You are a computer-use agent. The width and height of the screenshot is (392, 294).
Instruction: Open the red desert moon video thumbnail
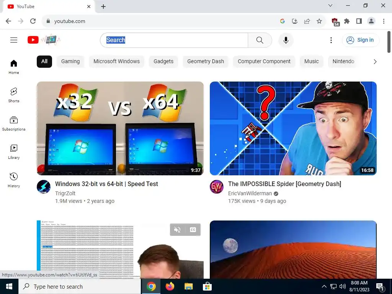pyautogui.click(x=293, y=250)
